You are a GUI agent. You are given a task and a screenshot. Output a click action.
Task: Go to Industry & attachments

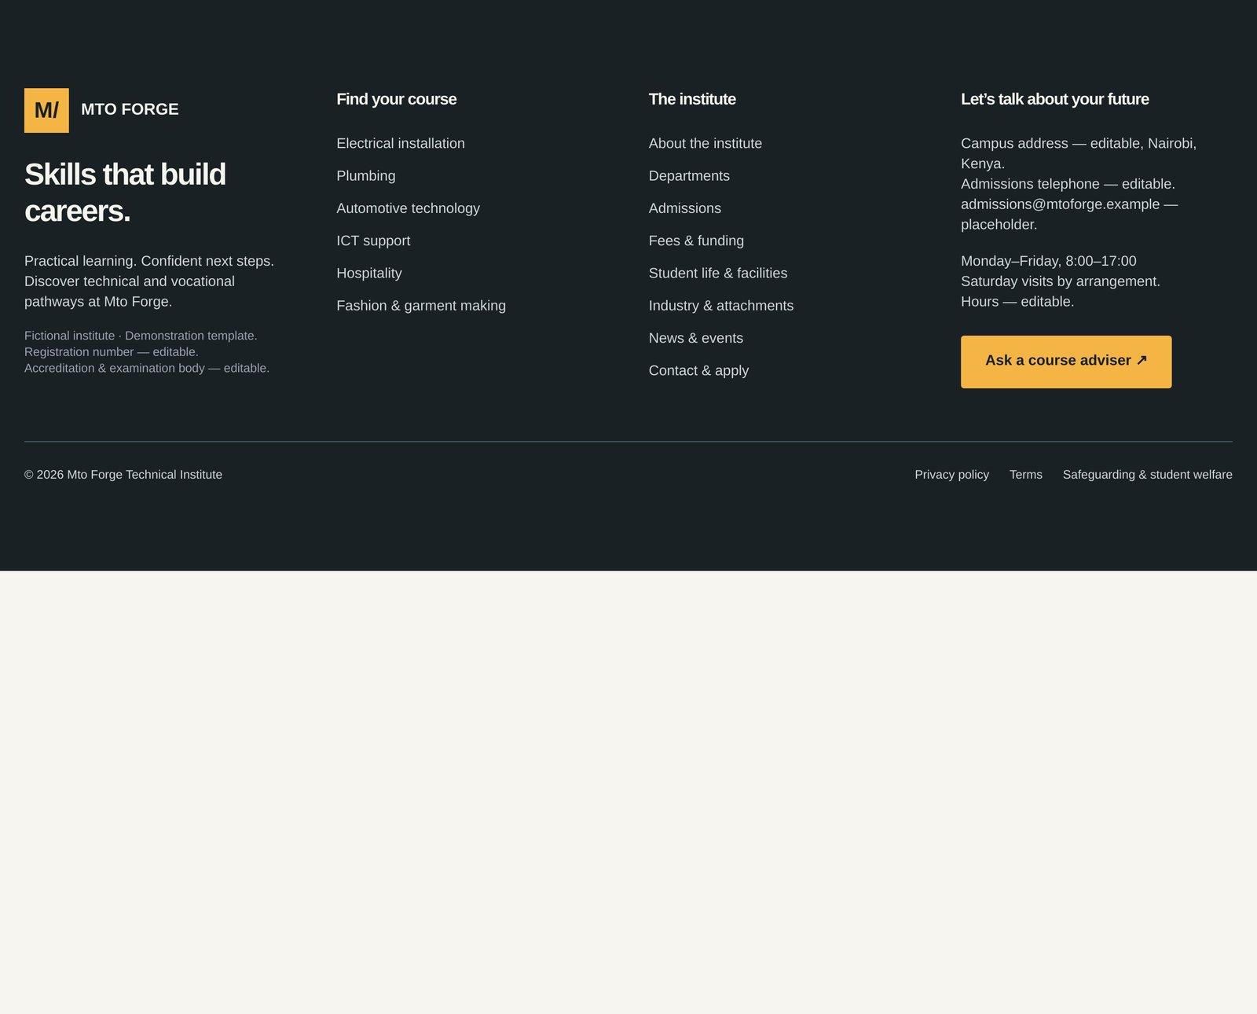point(721,306)
